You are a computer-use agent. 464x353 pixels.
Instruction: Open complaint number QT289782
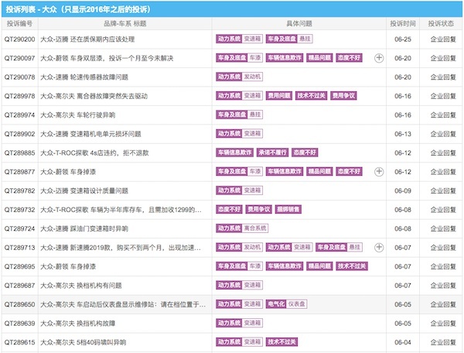click(x=19, y=190)
